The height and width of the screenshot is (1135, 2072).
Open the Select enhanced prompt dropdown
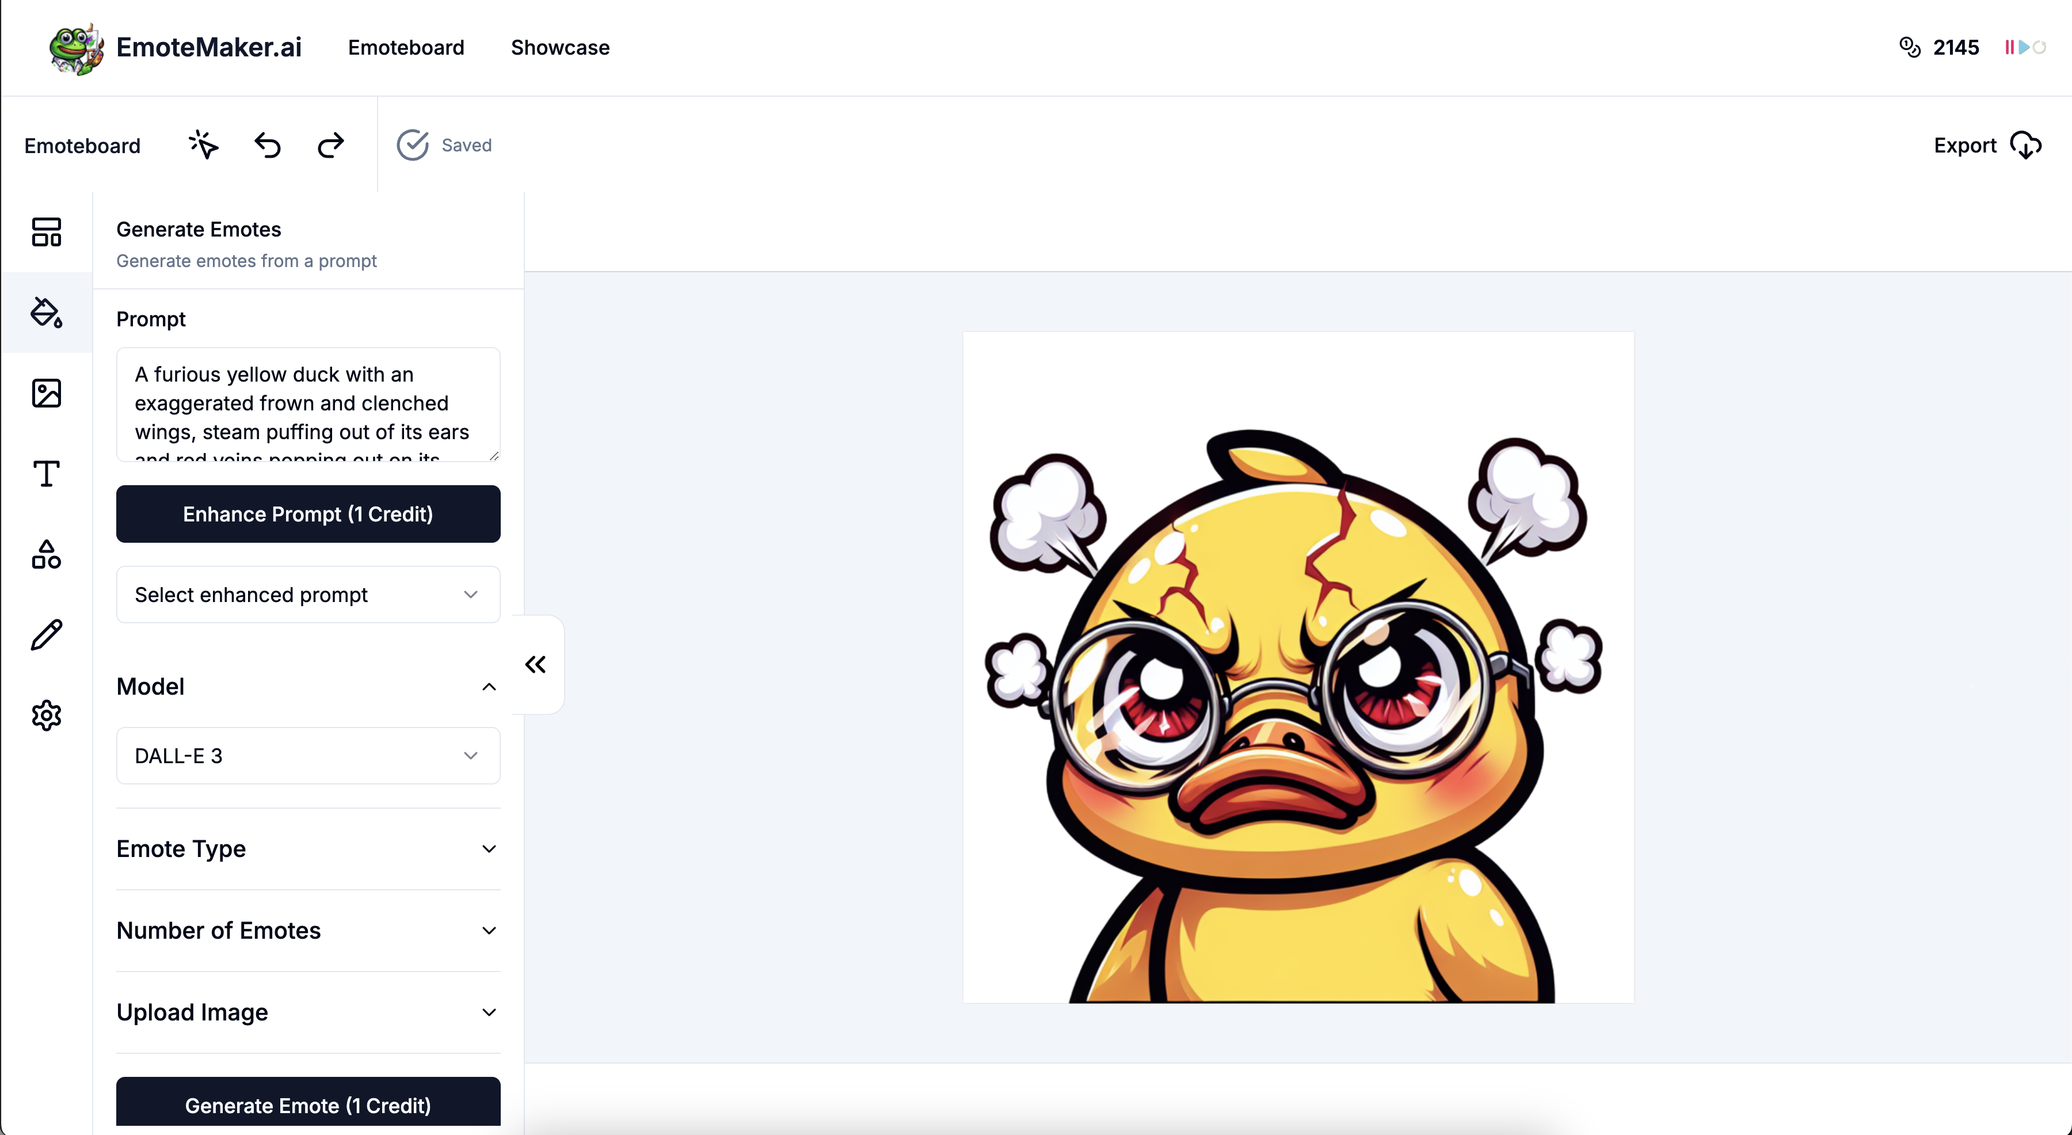pyautogui.click(x=307, y=594)
